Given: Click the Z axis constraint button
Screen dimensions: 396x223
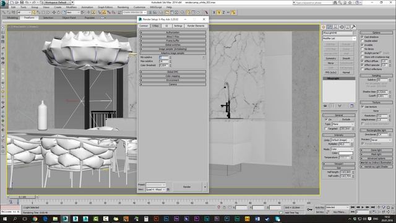Looking at the screenshot, I should point(223,12).
